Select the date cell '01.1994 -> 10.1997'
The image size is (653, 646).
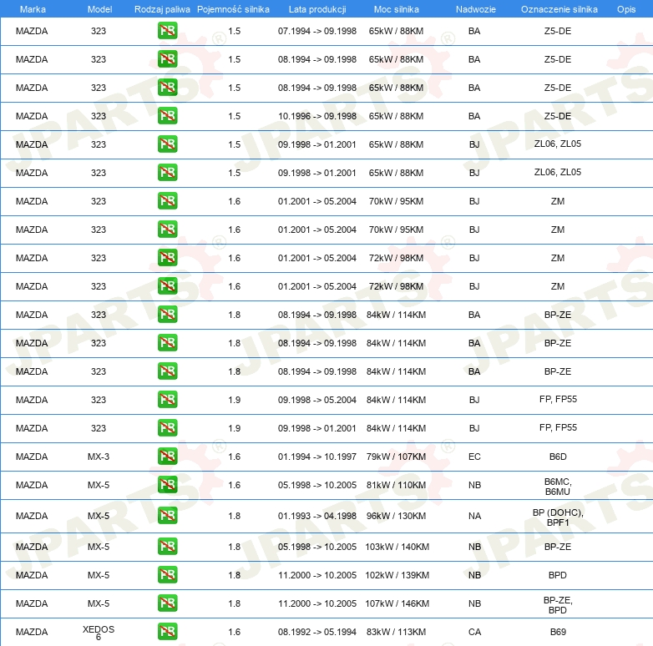[x=317, y=457]
